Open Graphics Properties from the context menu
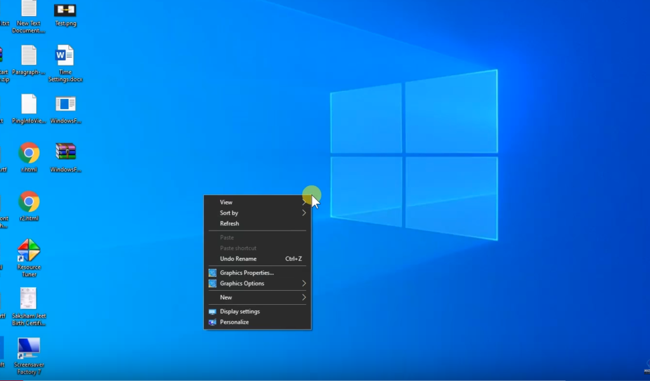The height and width of the screenshot is (381, 650). coord(258,273)
